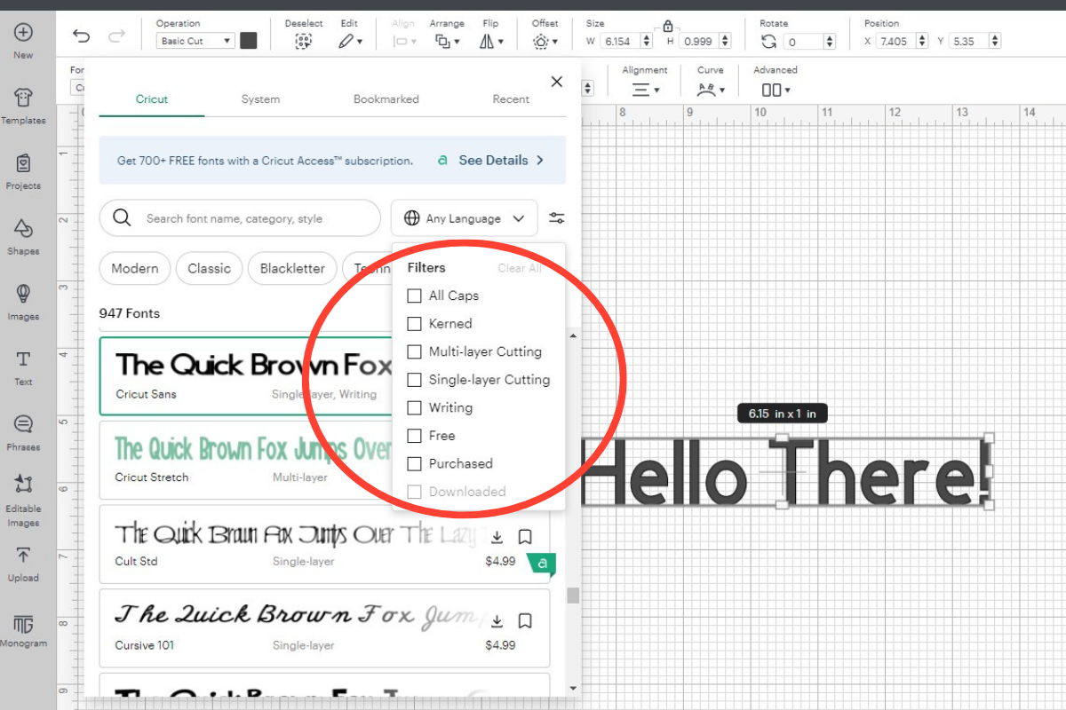Open the Arrange menu
This screenshot has width=1066, height=710.
(x=447, y=41)
